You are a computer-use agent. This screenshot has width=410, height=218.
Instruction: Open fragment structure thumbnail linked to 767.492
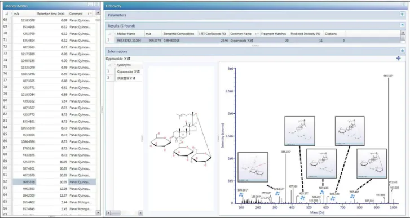[x=372, y=164]
